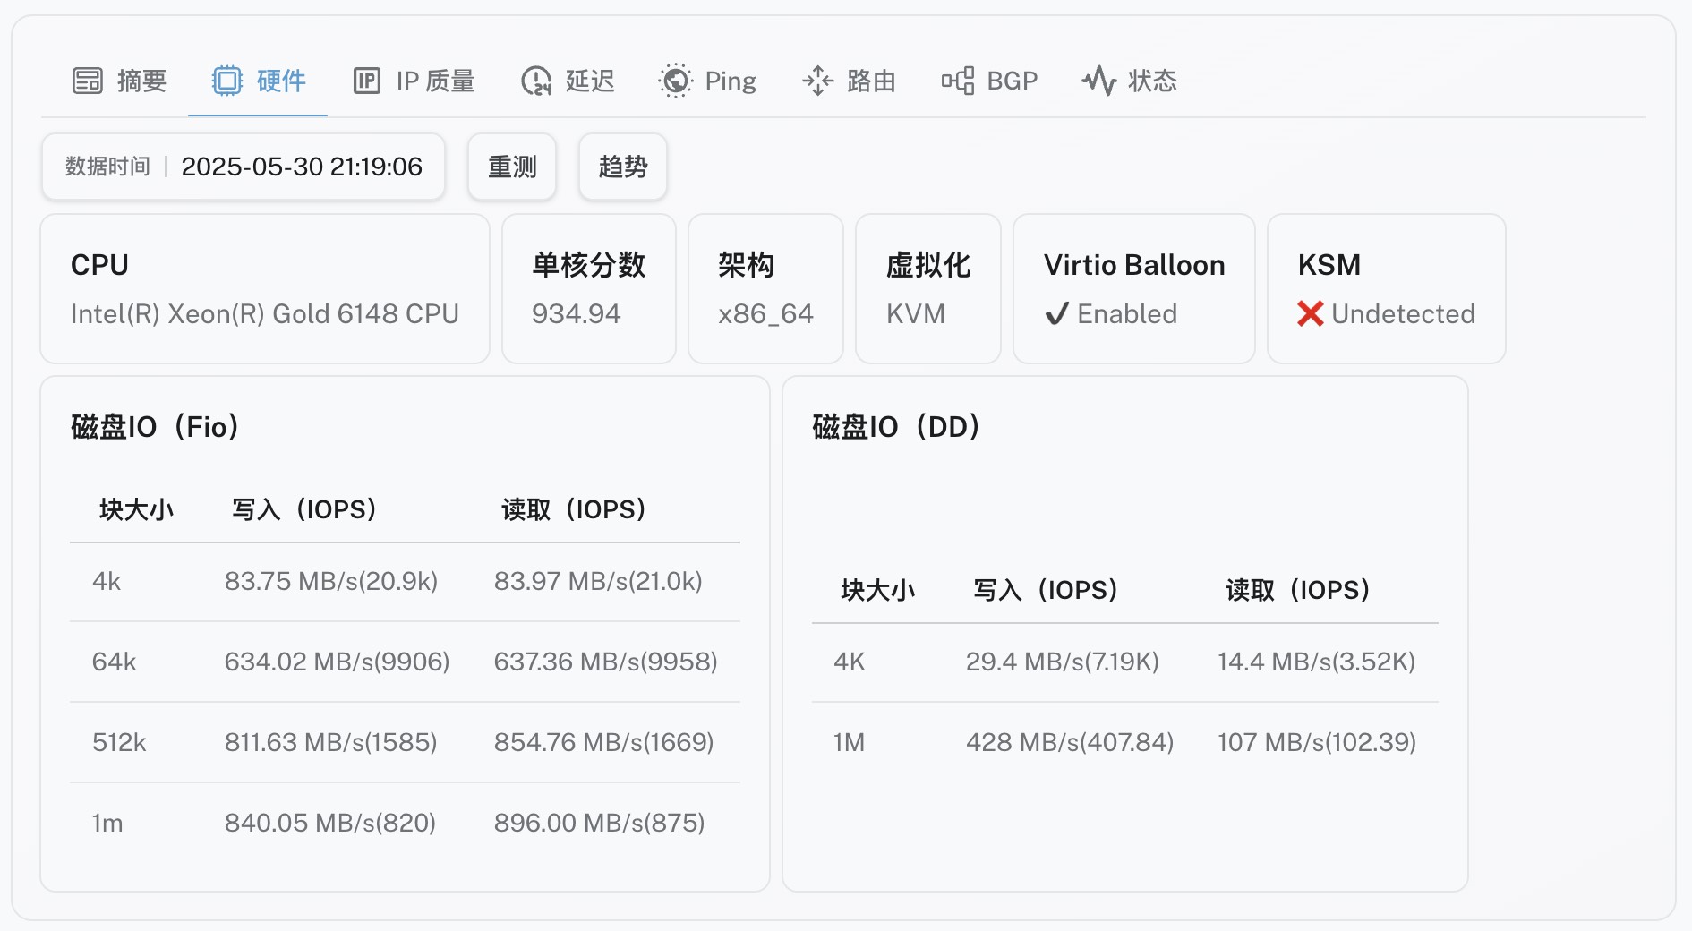Click the status (状态) pulse icon
Screen dimensions: 1692x931
pyautogui.click(x=1098, y=81)
